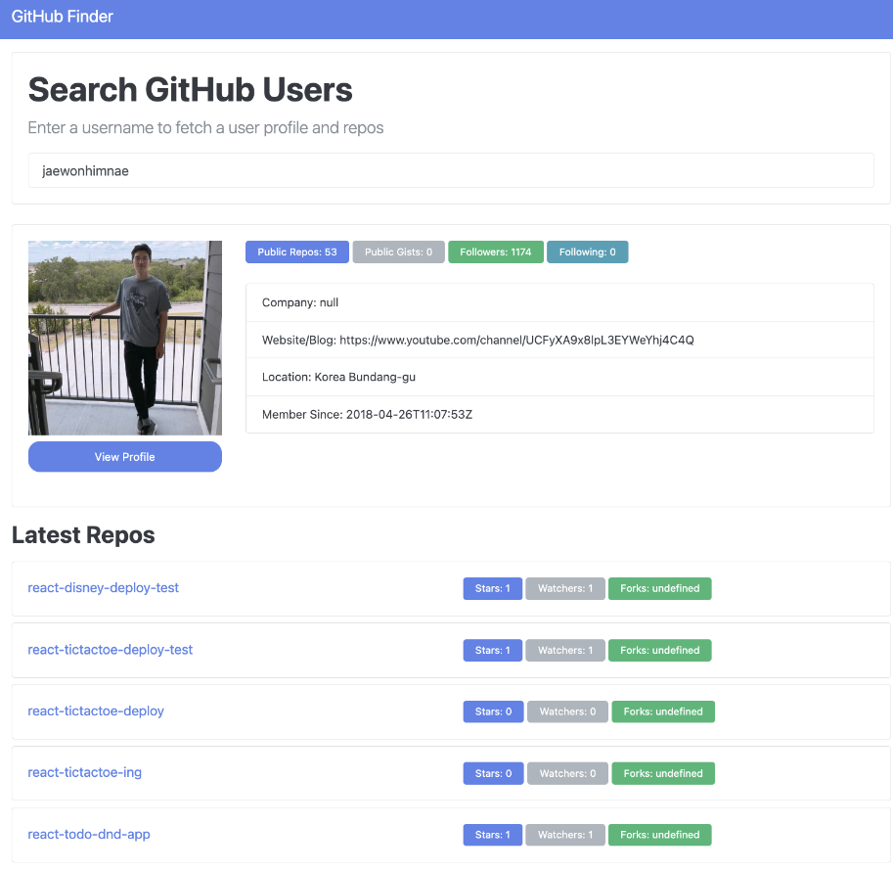Click the user profile avatar photo

pyautogui.click(x=125, y=338)
